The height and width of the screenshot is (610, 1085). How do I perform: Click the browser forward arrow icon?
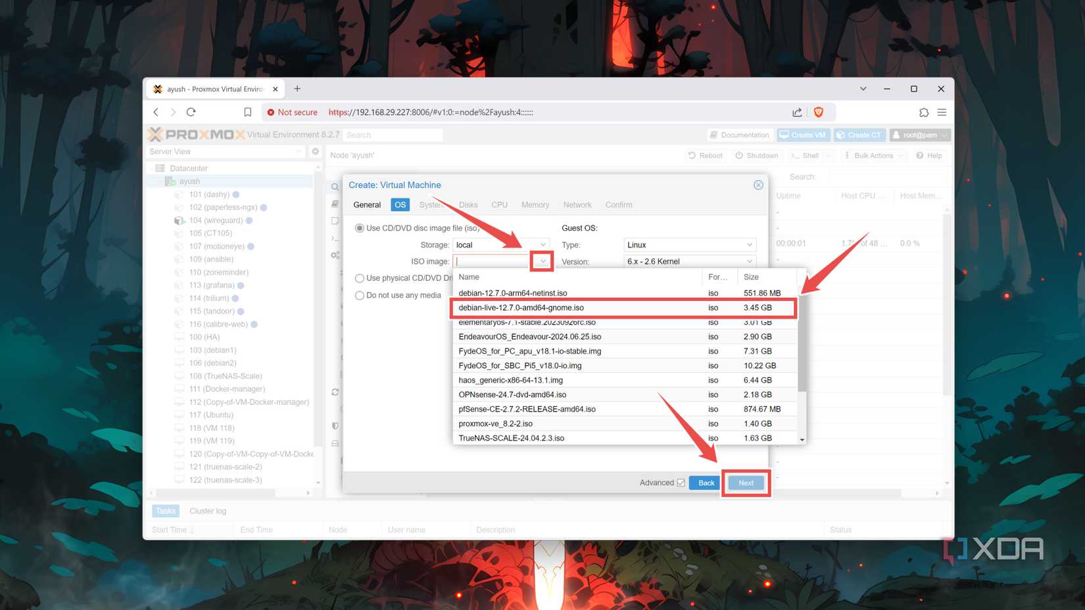[173, 112]
